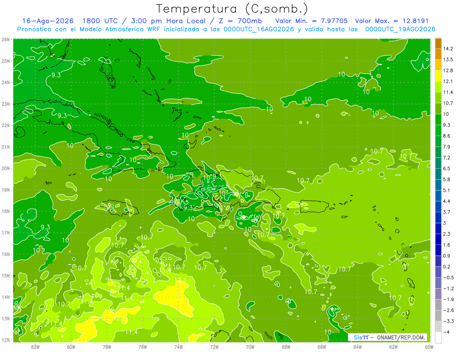
Task: Click the bright yellow swatch between 12.1 and 12.8
Action: coord(439,76)
